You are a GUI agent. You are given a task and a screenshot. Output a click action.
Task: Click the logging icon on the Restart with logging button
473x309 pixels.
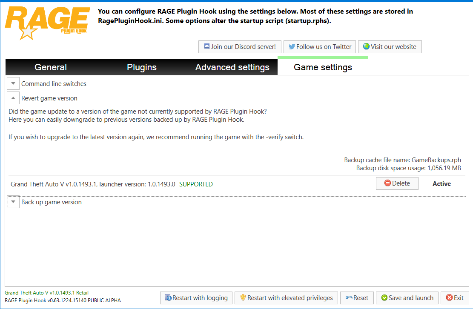point(168,298)
